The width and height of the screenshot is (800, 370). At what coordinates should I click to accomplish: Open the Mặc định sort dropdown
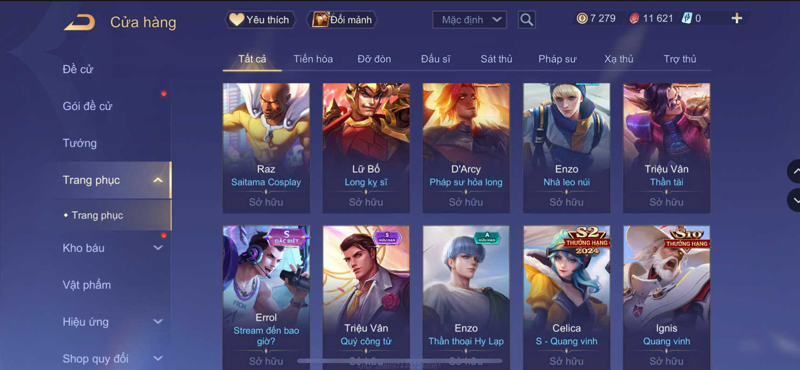pos(470,19)
